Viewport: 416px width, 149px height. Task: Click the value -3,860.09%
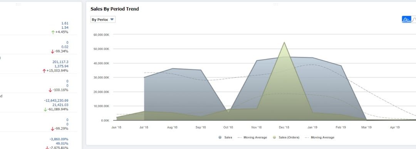click(x=59, y=139)
